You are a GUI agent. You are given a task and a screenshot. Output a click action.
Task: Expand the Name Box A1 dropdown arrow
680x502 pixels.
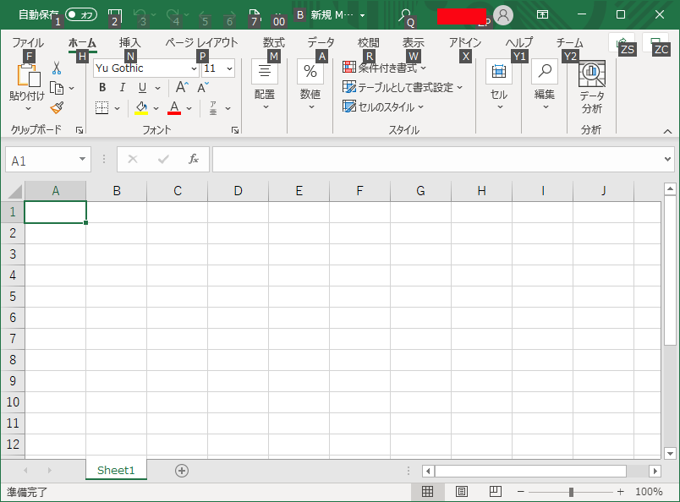pos(82,159)
